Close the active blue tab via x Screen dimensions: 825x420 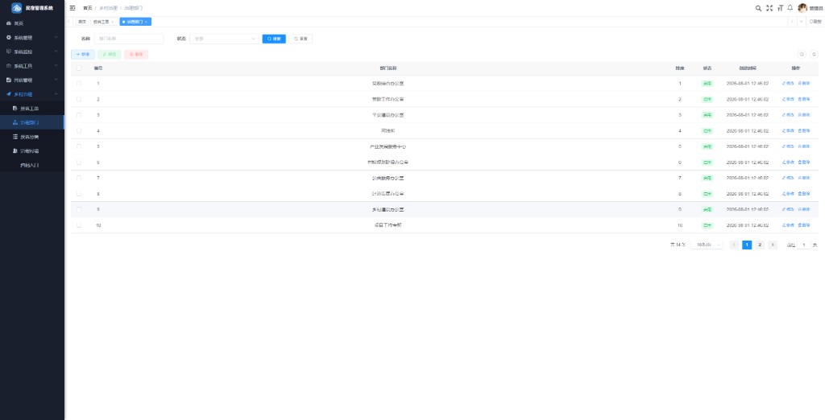point(146,22)
